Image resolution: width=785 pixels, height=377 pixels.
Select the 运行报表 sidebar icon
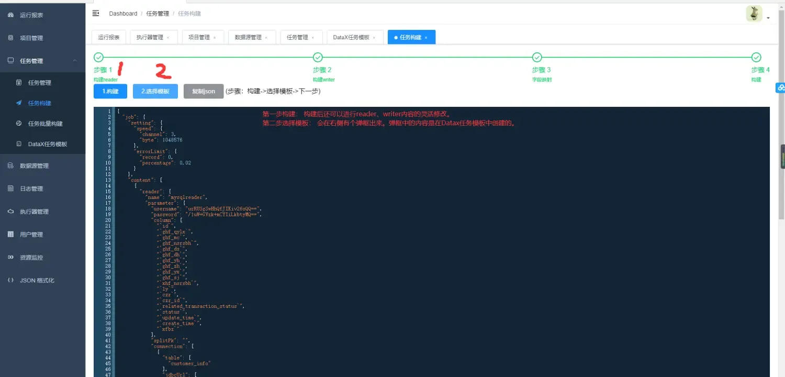tap(11, 15)
